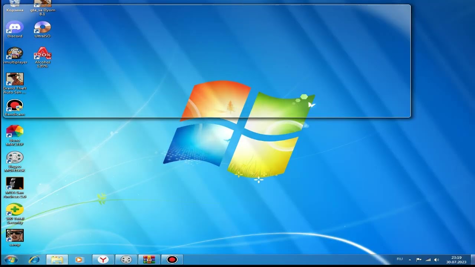Open Grand Theft Auto San Andreas shortcut
The height and width of the screenshot is (267, 475).
pos(15,83)
